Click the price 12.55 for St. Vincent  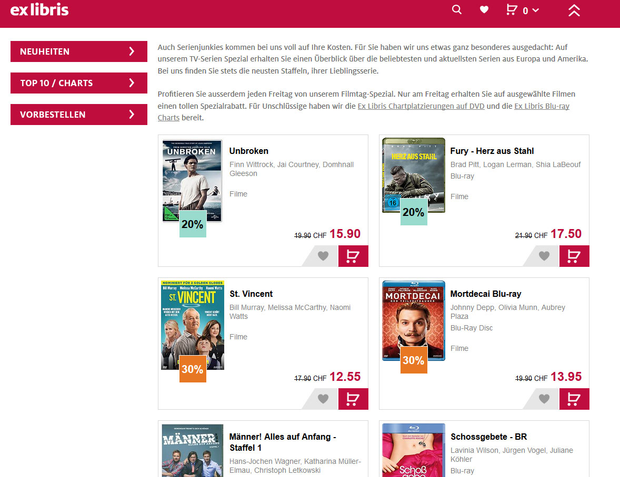coord(345,376)
